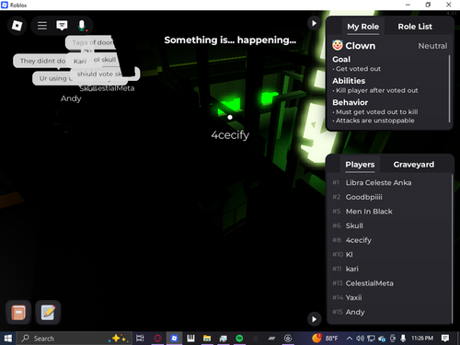Toggle the microphone voice chat icon
Image resolution: width=460 pixels, height=345 pixels.
point(82,26)
